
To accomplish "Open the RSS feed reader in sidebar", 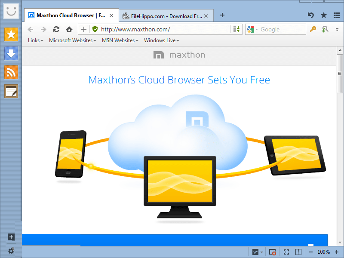I will point(11,72).
